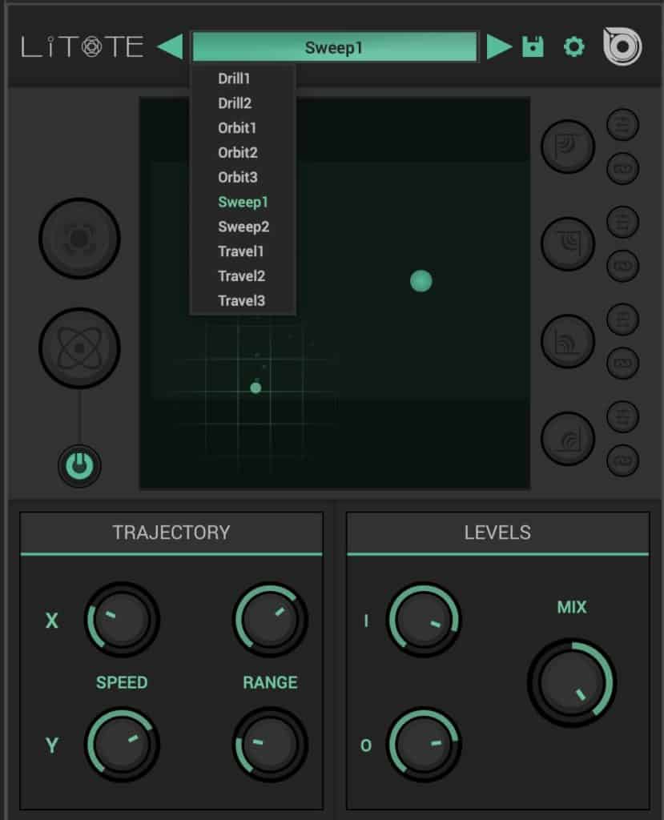The height and width of the screenshot is (820, 664).
Task: Go to the previous preset with left arrow
Action: pos(171,46)
